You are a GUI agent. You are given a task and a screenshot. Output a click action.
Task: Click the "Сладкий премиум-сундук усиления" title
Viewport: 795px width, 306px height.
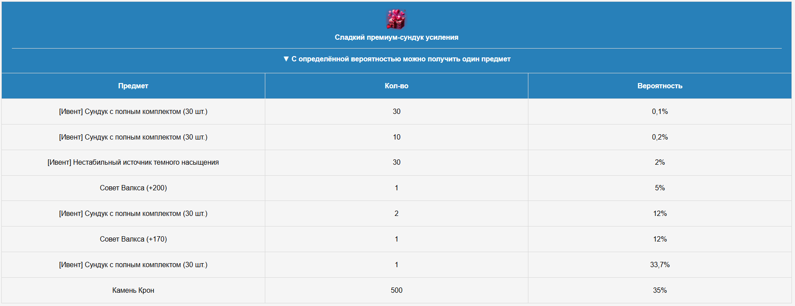(x=396, y=38)
